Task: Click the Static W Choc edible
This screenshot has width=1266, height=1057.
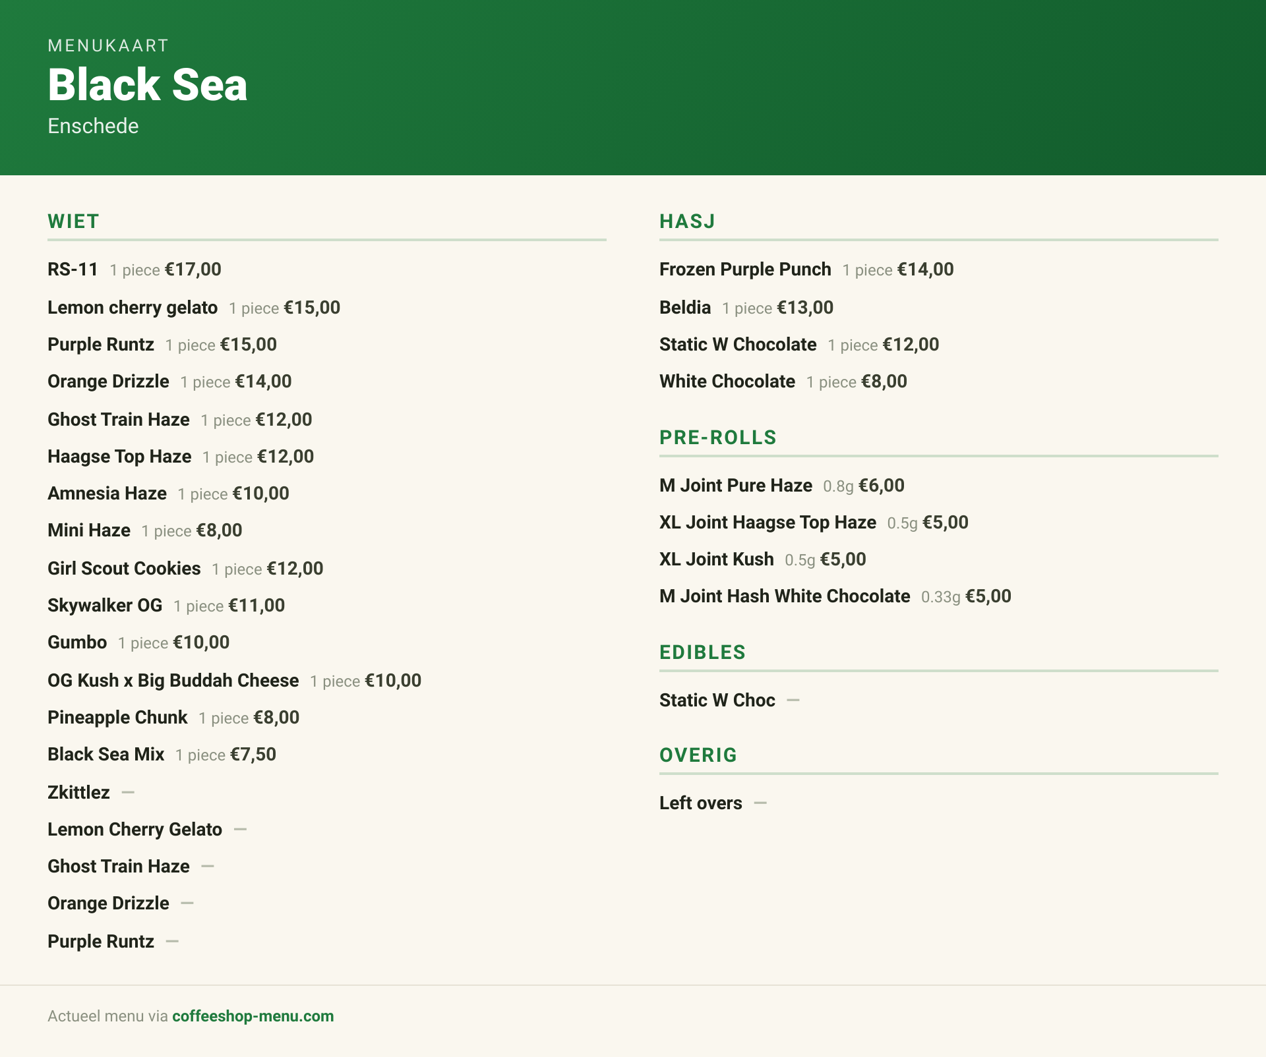Action: 729,700
